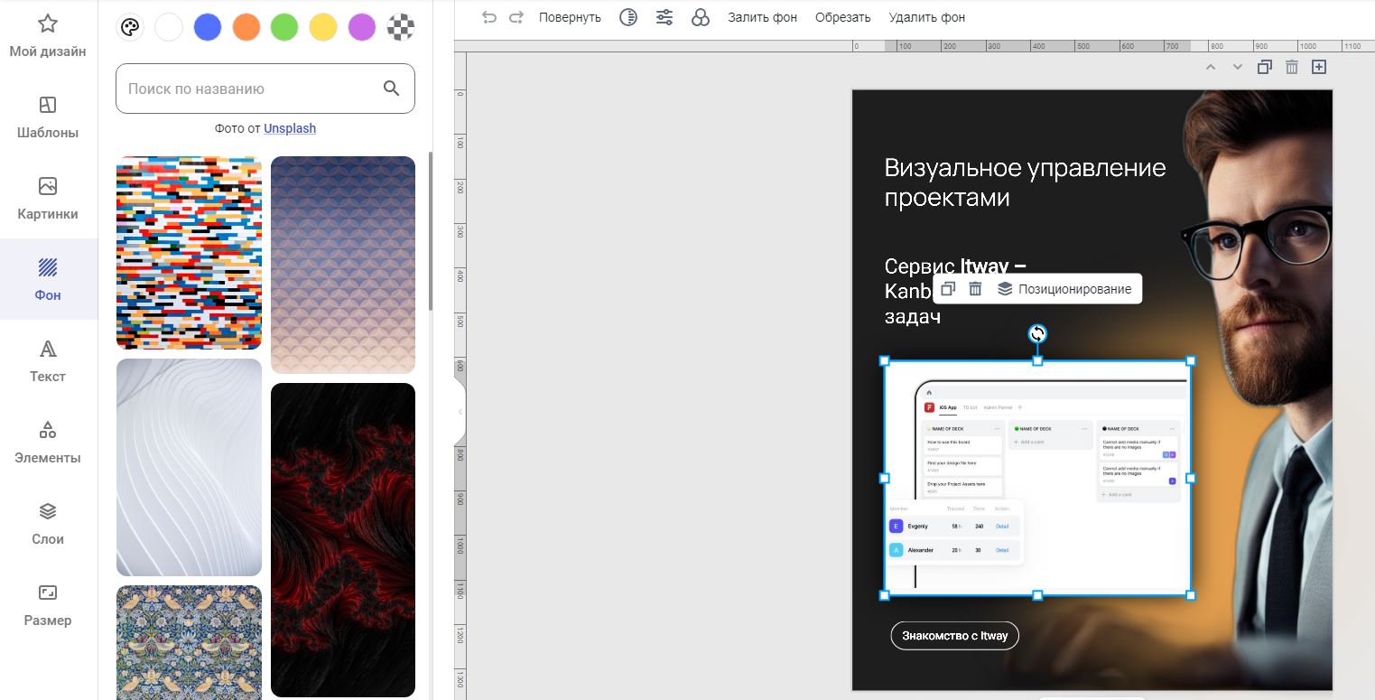The image size is (1375, 700).
Task: Click Повернуть in the toolbar
Action: [x=570, y=17]
